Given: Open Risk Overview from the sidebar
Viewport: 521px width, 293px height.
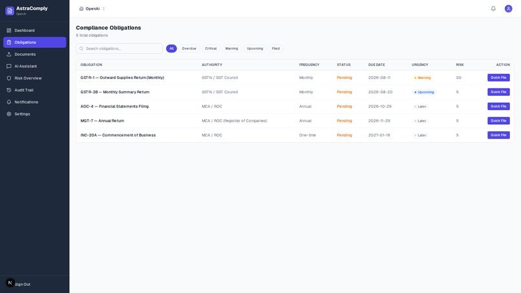Looking at the screenshot, I should click(x=34, y=78).
